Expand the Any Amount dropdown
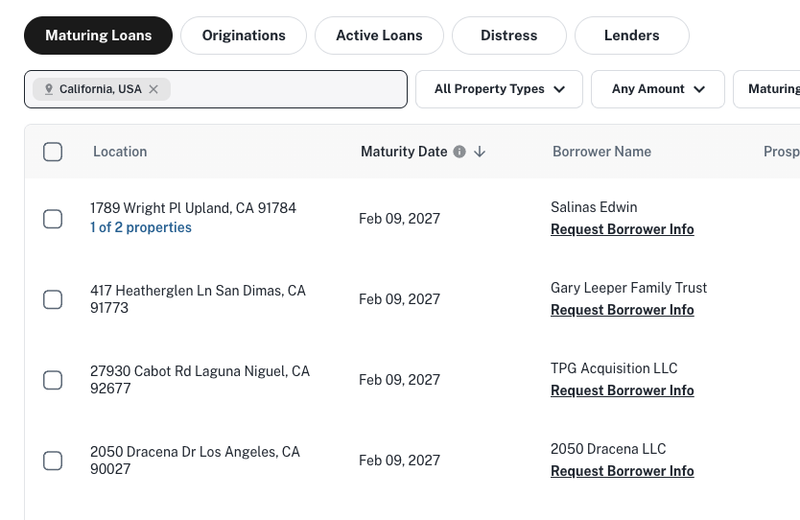 (658, 89)
